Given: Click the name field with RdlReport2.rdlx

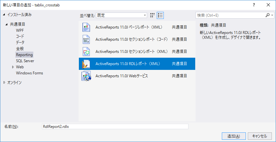Looking at the screenshot, I should tap(115, 127).
